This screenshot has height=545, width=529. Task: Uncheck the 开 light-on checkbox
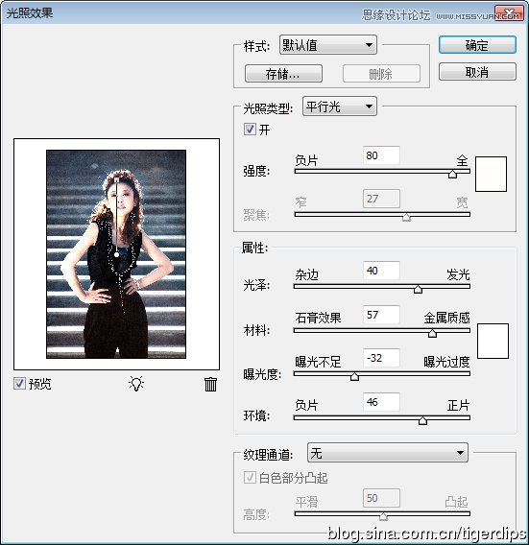click(x=250, y=130)
